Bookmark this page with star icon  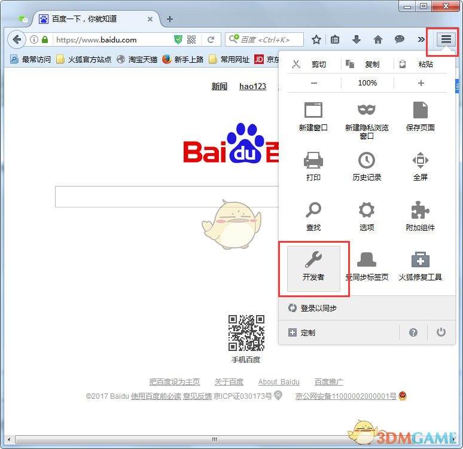[x=316, y=39]
